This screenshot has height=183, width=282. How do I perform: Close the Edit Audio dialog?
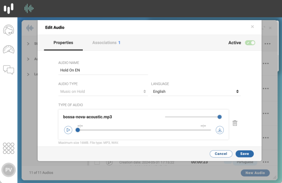pyautogui.click(x=252, y=27)
